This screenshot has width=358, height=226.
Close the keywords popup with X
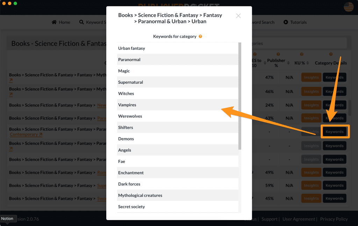tap(238, 16)
